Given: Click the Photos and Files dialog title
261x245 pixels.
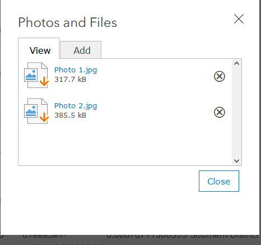Looking at the screenshot, I should click(67, 22).
